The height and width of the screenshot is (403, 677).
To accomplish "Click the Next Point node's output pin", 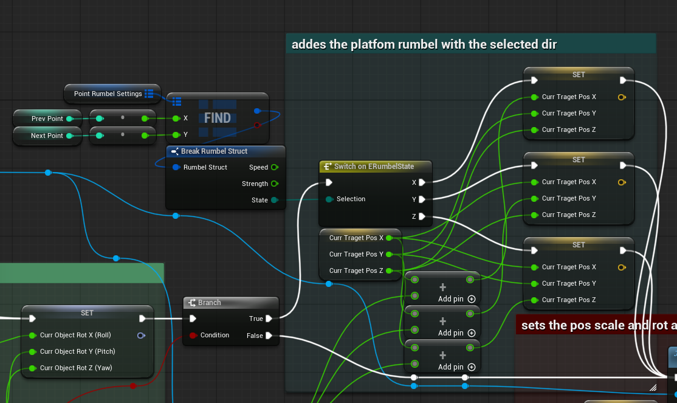I will (69, 136).
